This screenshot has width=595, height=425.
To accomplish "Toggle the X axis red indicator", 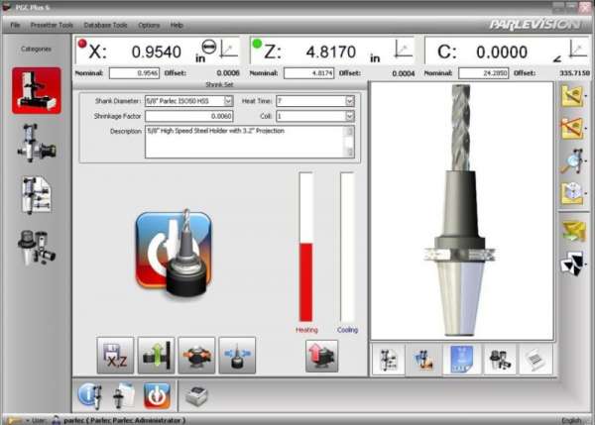I will [82, 44].
